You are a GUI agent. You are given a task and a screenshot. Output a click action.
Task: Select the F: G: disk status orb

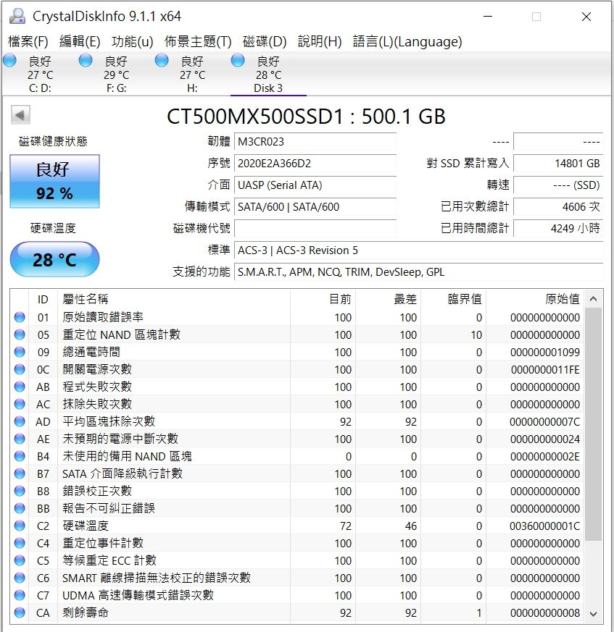(86, 61)
